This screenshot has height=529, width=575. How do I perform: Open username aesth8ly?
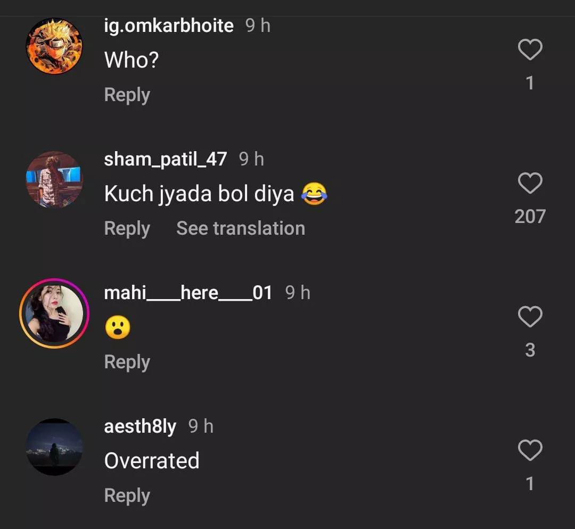pos(140,426)
